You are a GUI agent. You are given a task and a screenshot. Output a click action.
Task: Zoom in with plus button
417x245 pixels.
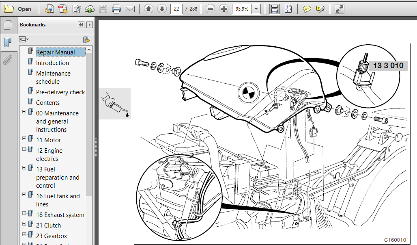[x=224, y=9]
